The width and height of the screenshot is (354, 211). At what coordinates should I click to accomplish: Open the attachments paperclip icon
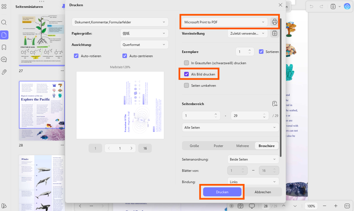coord(4,72)
